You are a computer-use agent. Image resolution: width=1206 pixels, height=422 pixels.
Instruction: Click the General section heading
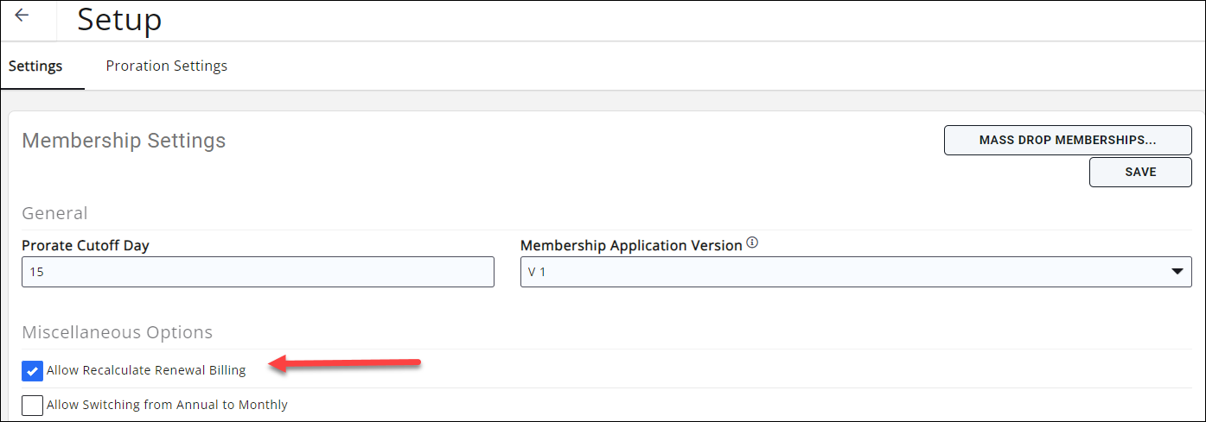click(x=54, y=213)
